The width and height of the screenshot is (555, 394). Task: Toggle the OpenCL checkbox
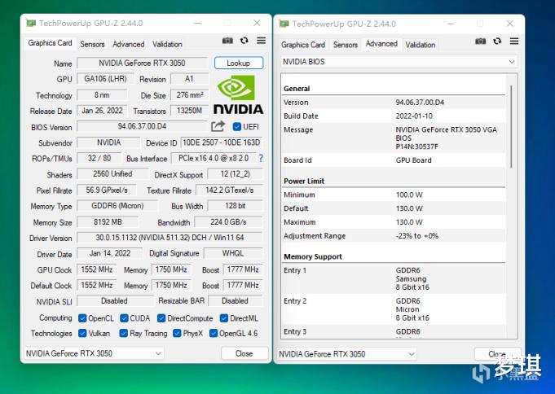82,318
